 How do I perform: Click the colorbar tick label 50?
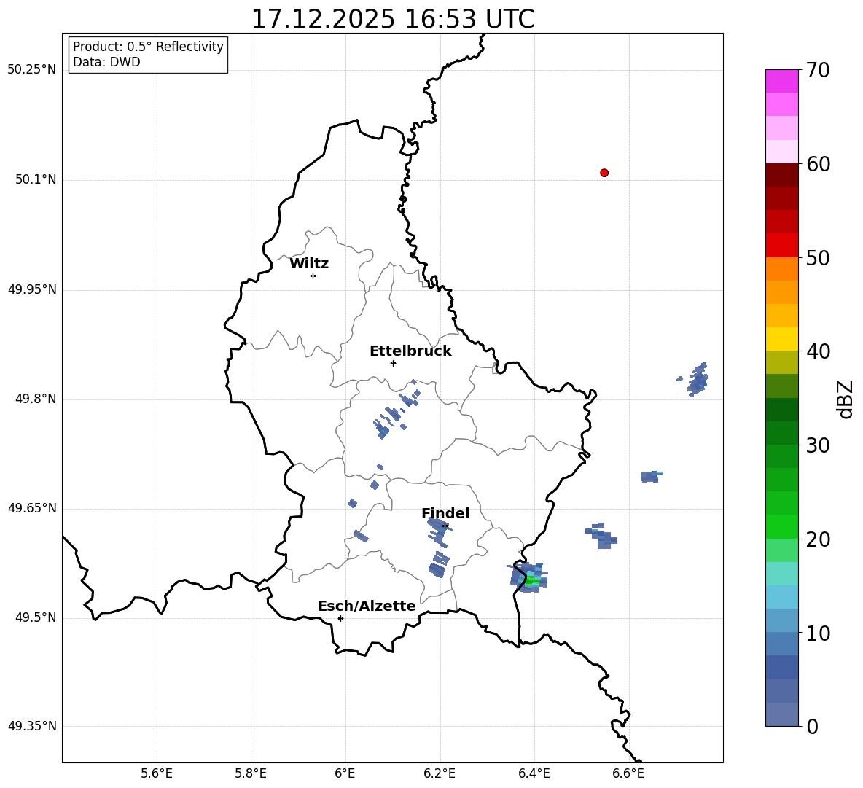coord(818,258)
